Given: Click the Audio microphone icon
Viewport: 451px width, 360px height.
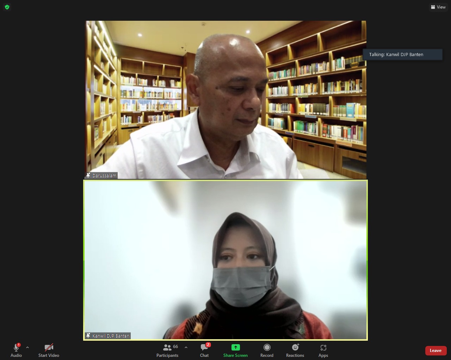Looking at the screenshot, I should click(x=16, y=348).
